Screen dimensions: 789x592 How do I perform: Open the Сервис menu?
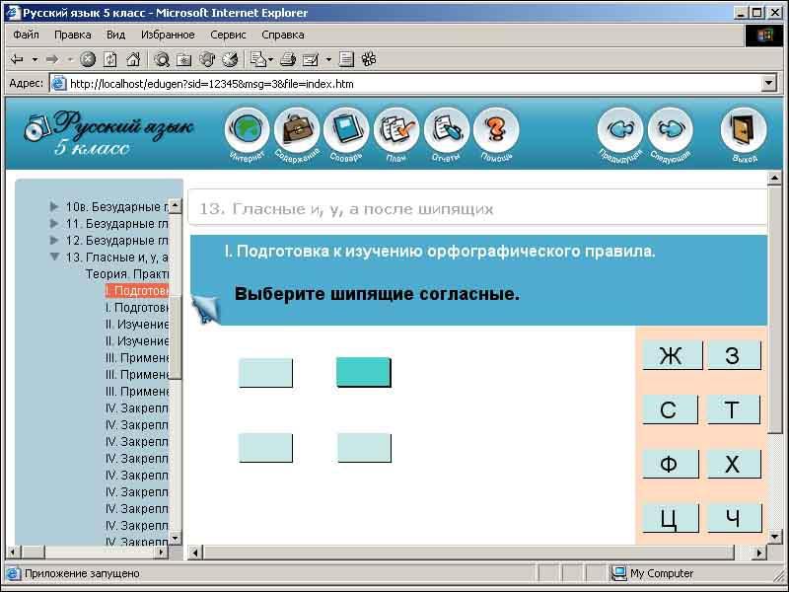[x=228, y=35]
